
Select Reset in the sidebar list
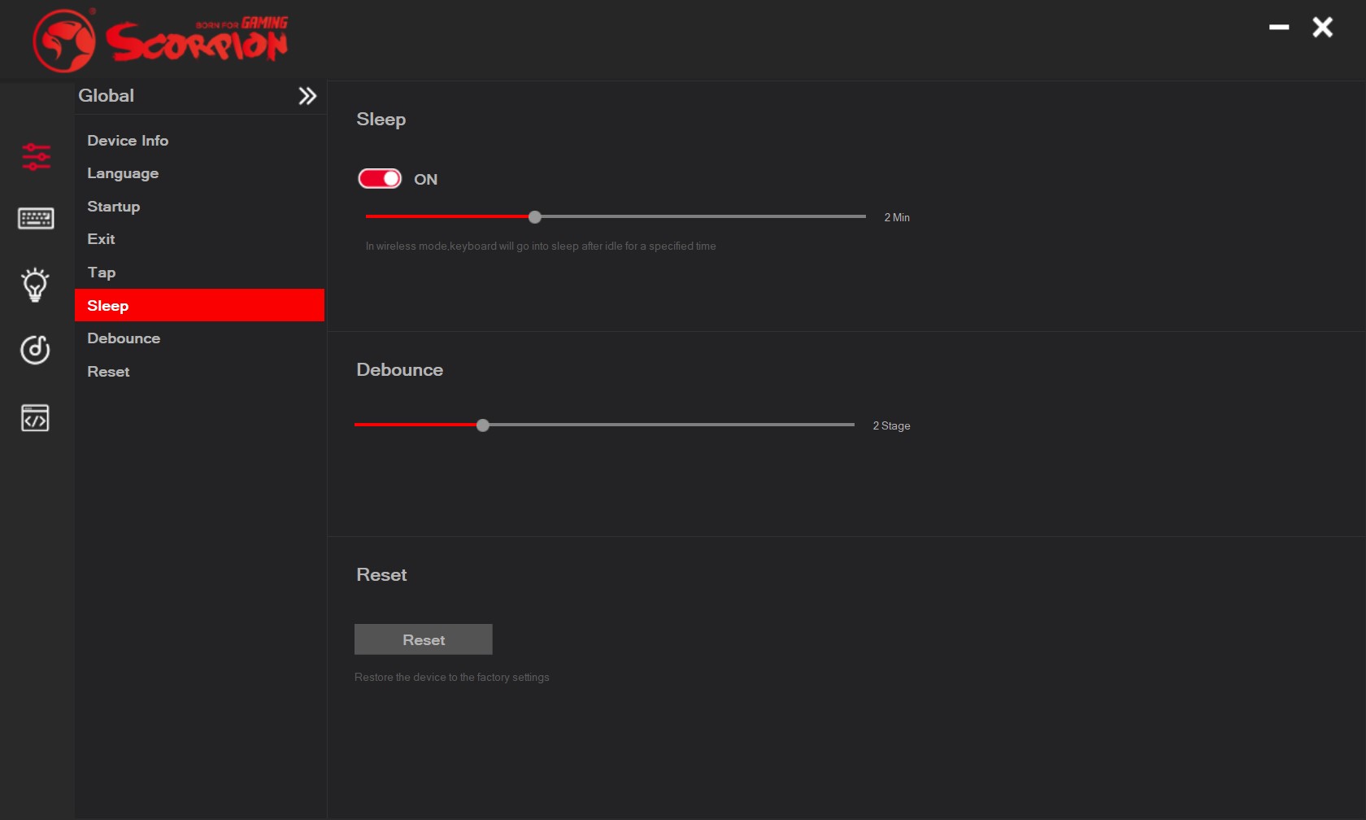[108, 372]
